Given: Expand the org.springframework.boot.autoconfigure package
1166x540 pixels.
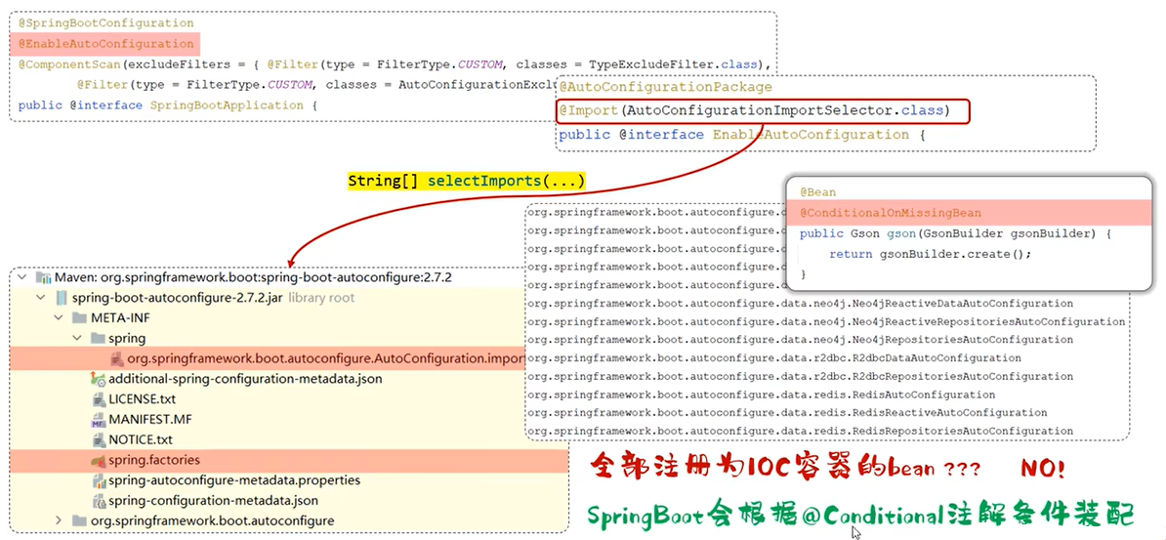Looking at the screenshot, I should pos(59,520).
